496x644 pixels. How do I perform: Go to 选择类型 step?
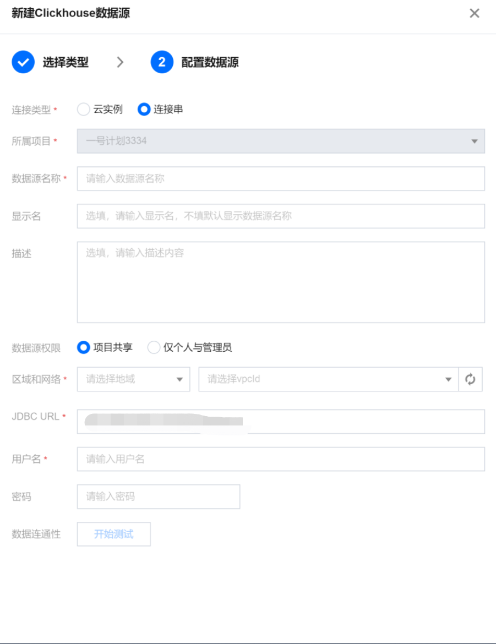66,62
